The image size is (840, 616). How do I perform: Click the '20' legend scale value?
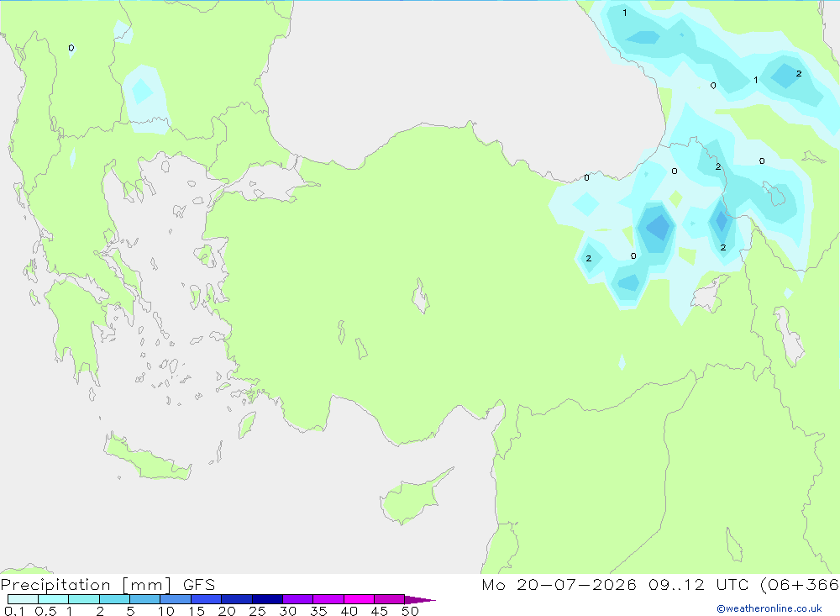tap(227, 611)
